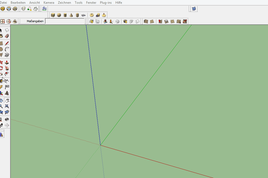Open the Fenster menu
268x178 pixels.
click(x=91, y=3)
